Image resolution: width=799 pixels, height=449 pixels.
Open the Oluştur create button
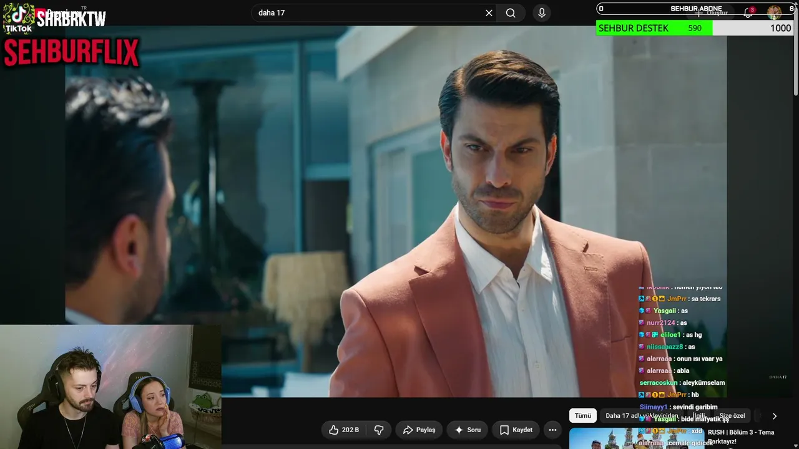(x=712, y=12)
